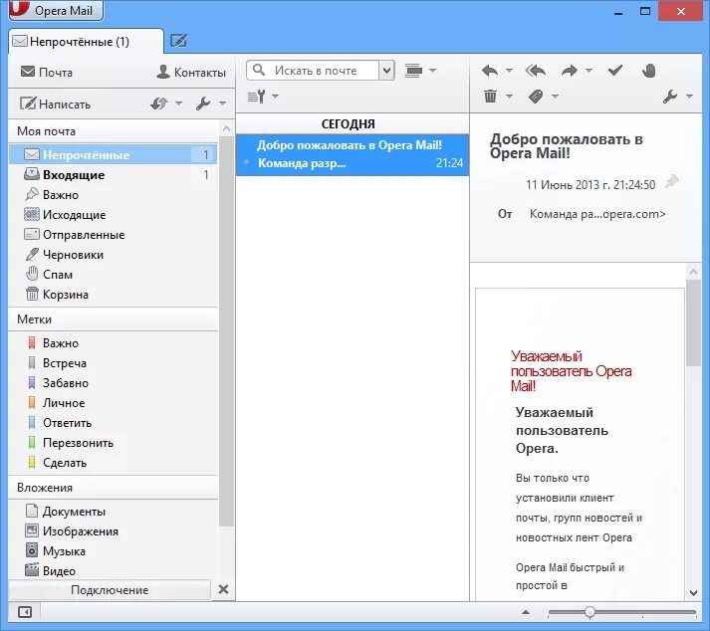Open the Документы attachments filter
Viewport: 710px width, 631px height.
coord(113,512)
